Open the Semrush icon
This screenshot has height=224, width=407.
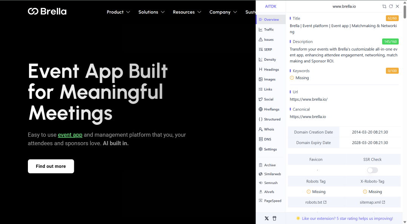(x=261, y=183)
